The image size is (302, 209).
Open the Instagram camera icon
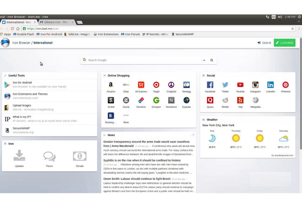tap(256, 85)
